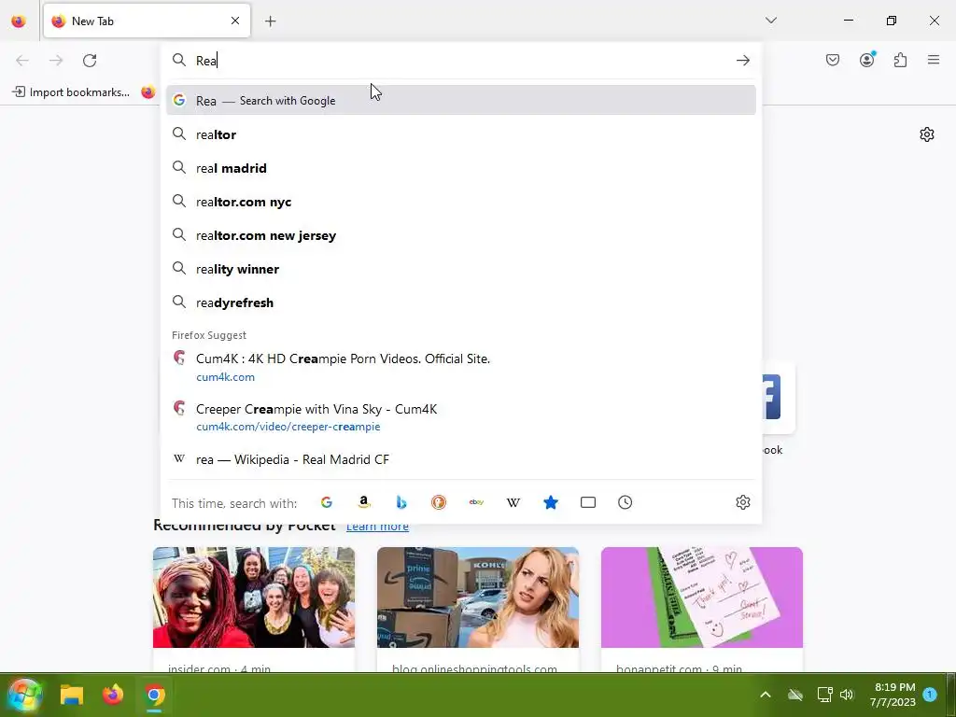Image resolution: width=956 pixels, height=717 pixels.
Task: Click the Pocket 'Learn more' link
Action: click(377, 527)
